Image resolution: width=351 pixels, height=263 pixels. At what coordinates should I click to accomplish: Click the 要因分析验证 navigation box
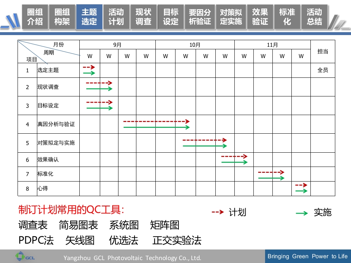pyautogui.click(x=200, y=16)
